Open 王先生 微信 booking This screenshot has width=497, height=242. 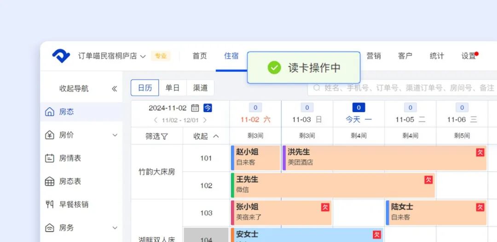[333, 185]
